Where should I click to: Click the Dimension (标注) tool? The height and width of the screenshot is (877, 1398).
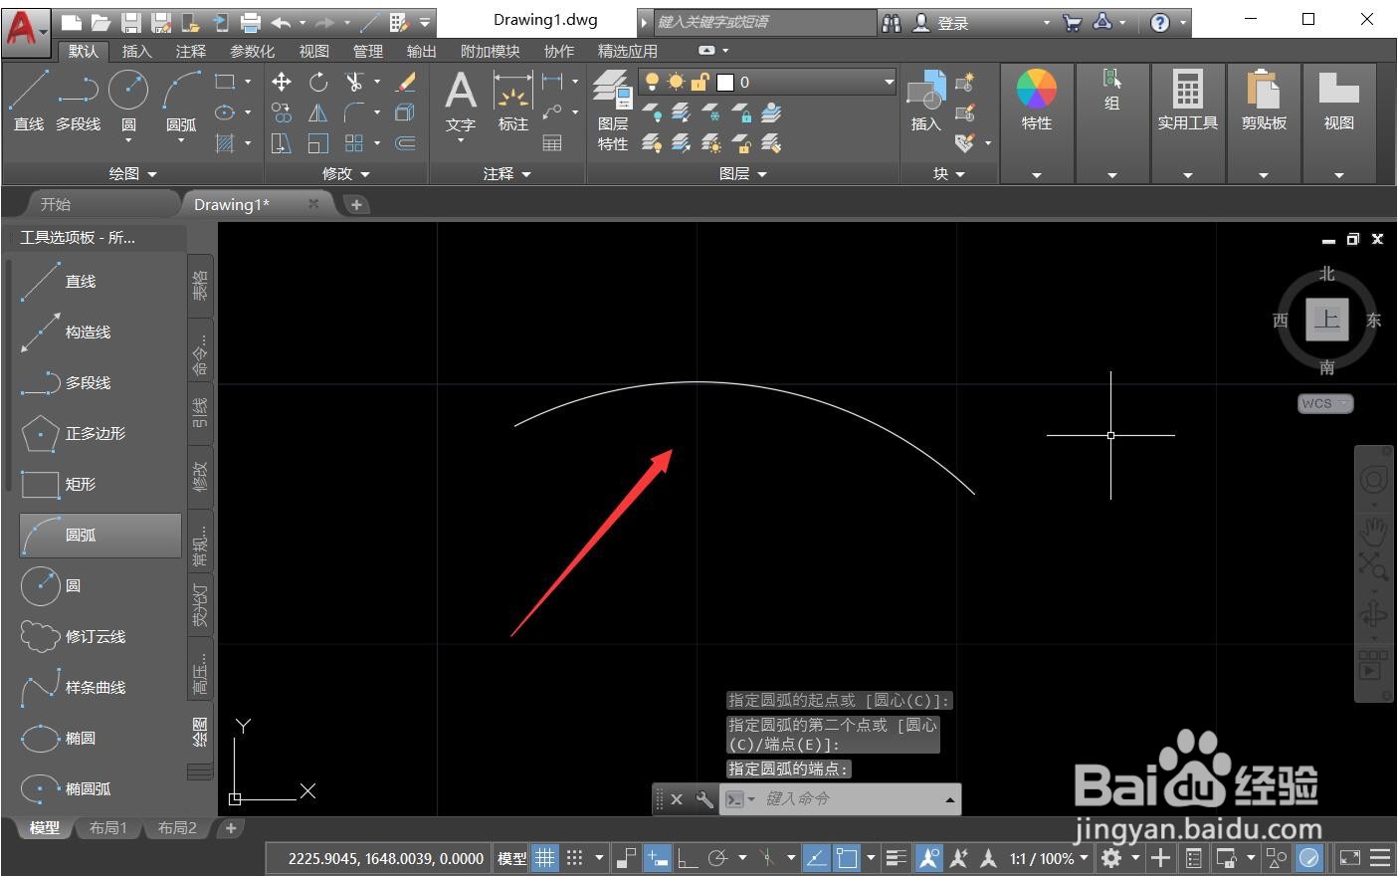click(x=513, y=102)
